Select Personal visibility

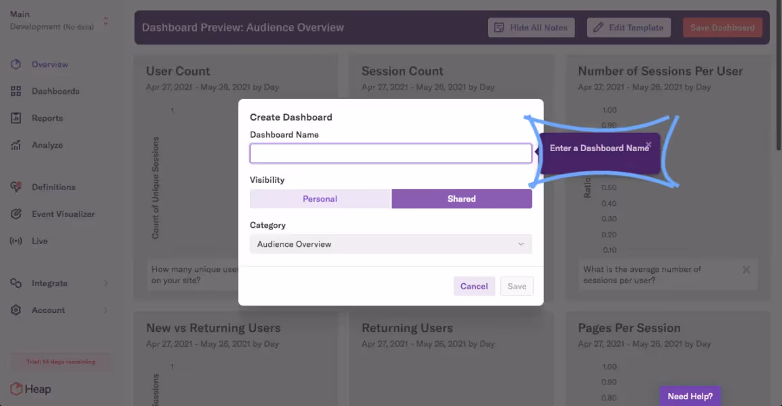[320, 198]
